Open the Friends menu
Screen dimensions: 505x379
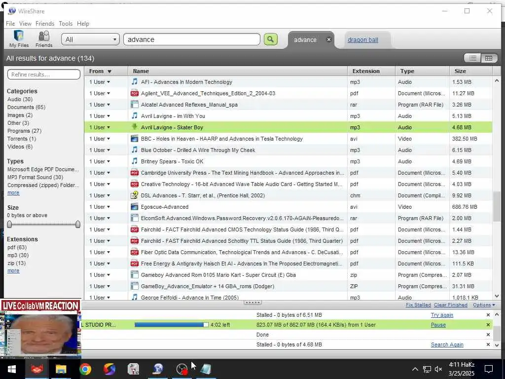pos(45,24)
